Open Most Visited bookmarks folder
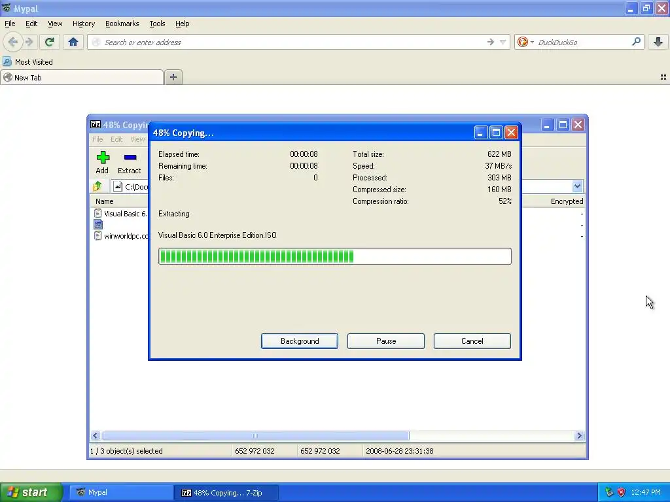This screenshot has width=670, height=502. click(x=27, y=62)
